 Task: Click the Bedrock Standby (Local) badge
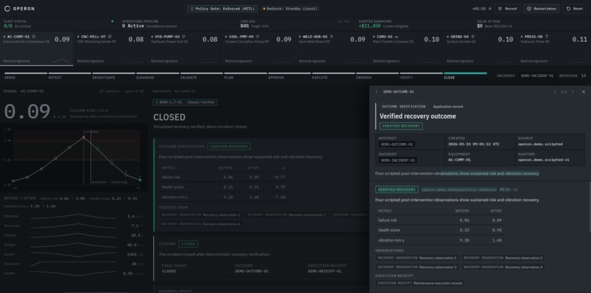[290, 9]
